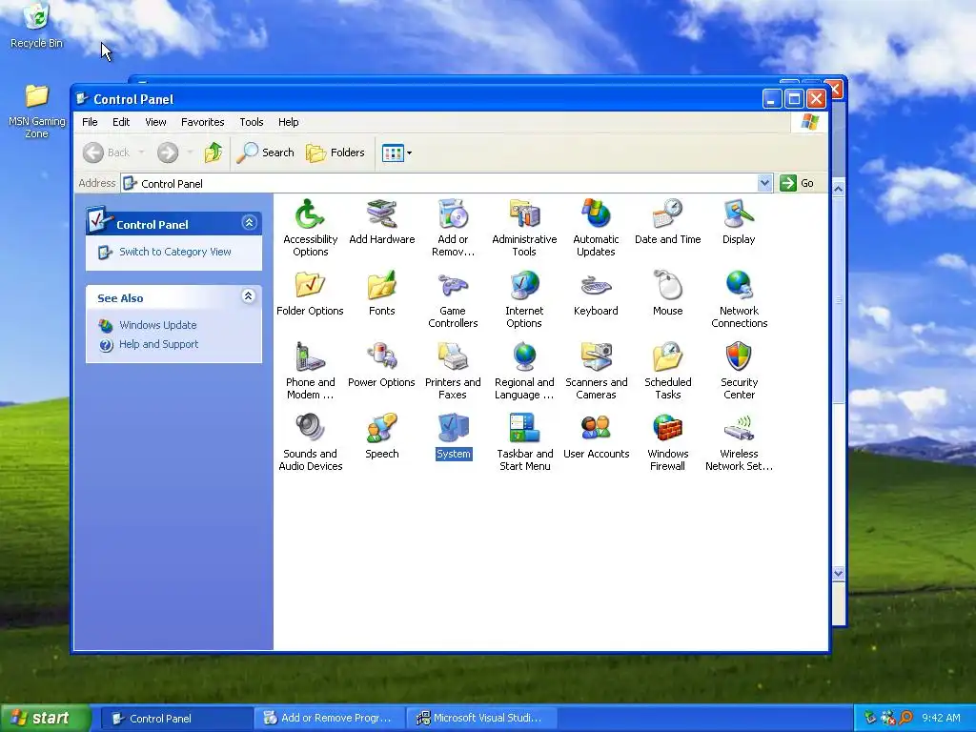
Task: Select the Fonts folder icon
Action: [381, 294]
